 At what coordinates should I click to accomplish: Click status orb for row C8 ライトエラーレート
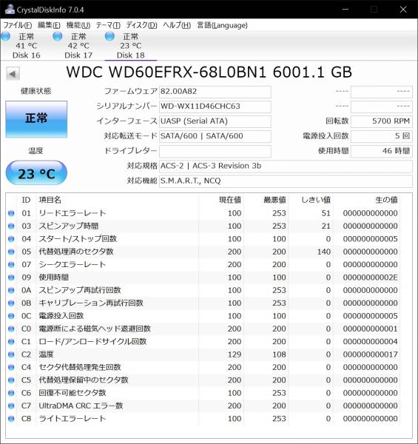(x=11, y=419)
